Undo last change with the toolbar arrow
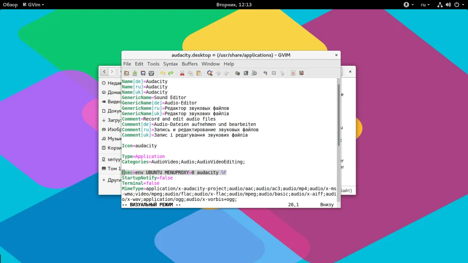 [x=163, y=73]
